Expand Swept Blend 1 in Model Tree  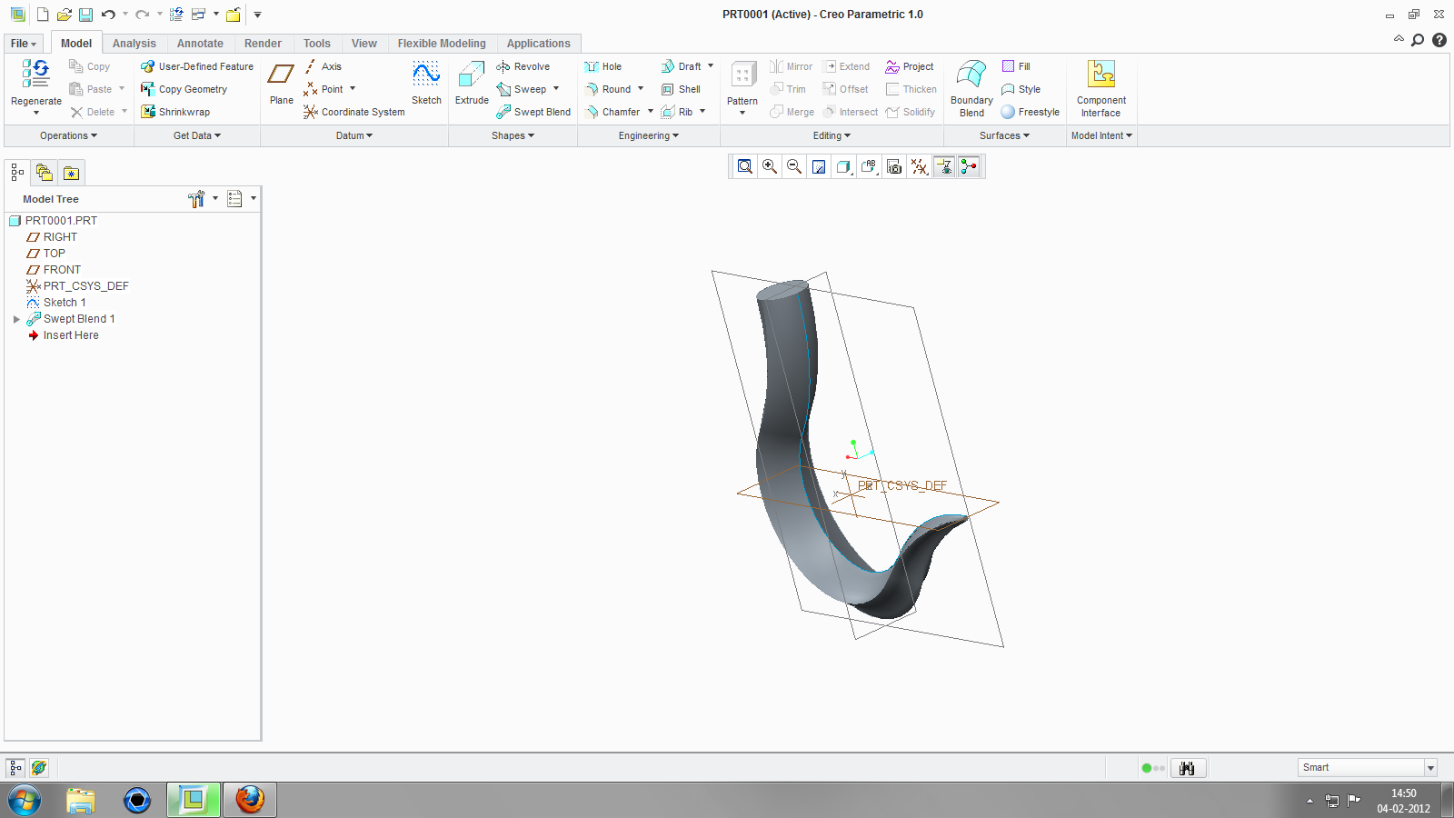16,319
